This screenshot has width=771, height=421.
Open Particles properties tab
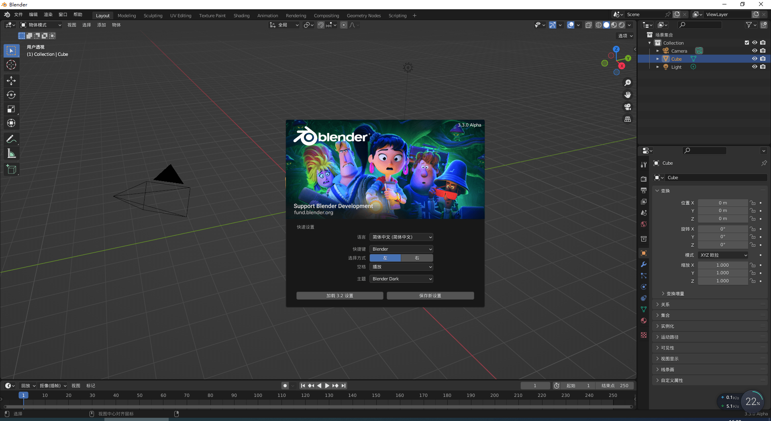(644, 276)
